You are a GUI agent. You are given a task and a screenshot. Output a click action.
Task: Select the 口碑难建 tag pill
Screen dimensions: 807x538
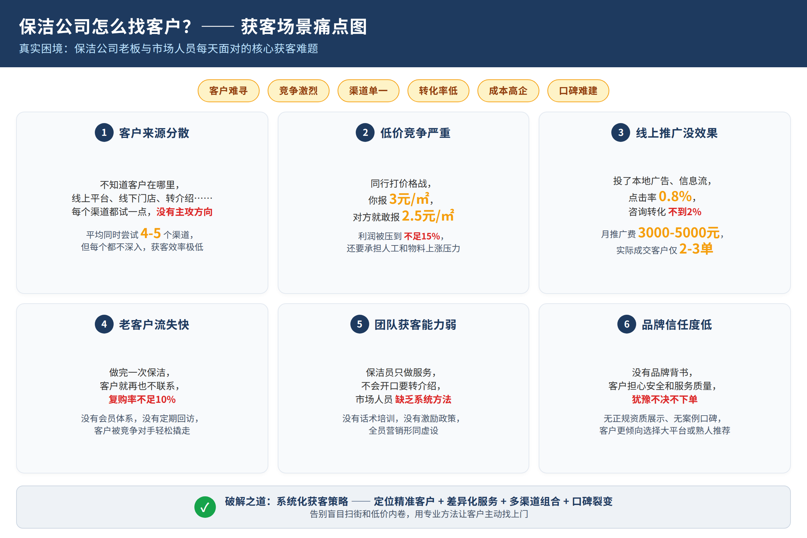point(578,91)
